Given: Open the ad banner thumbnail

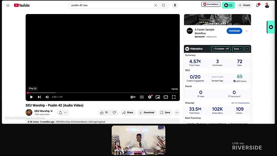Looking at the screenshot, I should [217, 19].
